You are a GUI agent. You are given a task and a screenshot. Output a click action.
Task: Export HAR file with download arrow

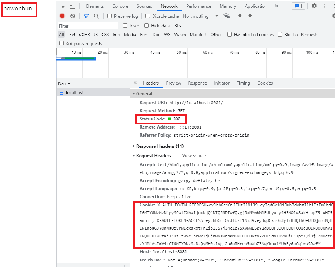coord(250,16)
